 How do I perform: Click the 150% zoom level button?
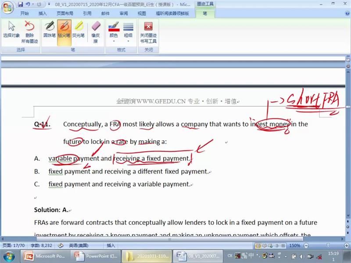(x=294, y=246)
